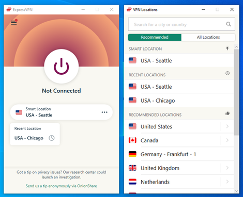Close the VPN Locations window
The height and width of the screenshot is (197, 243).
tap(232, 9)
